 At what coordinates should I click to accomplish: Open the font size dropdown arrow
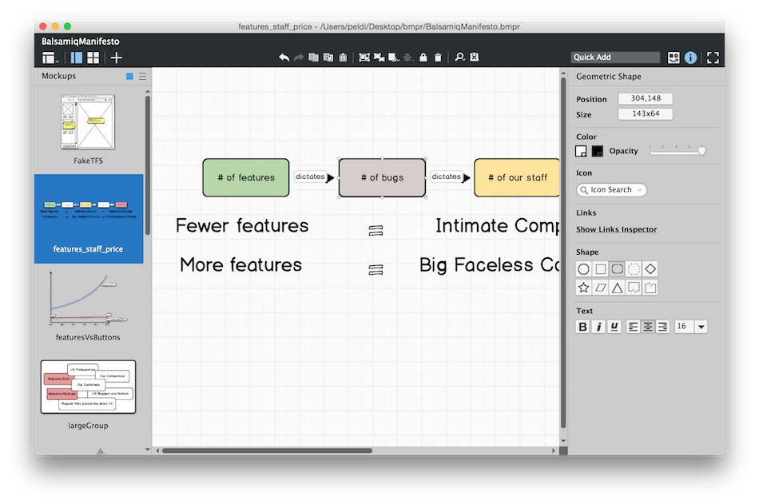[701, 327]
